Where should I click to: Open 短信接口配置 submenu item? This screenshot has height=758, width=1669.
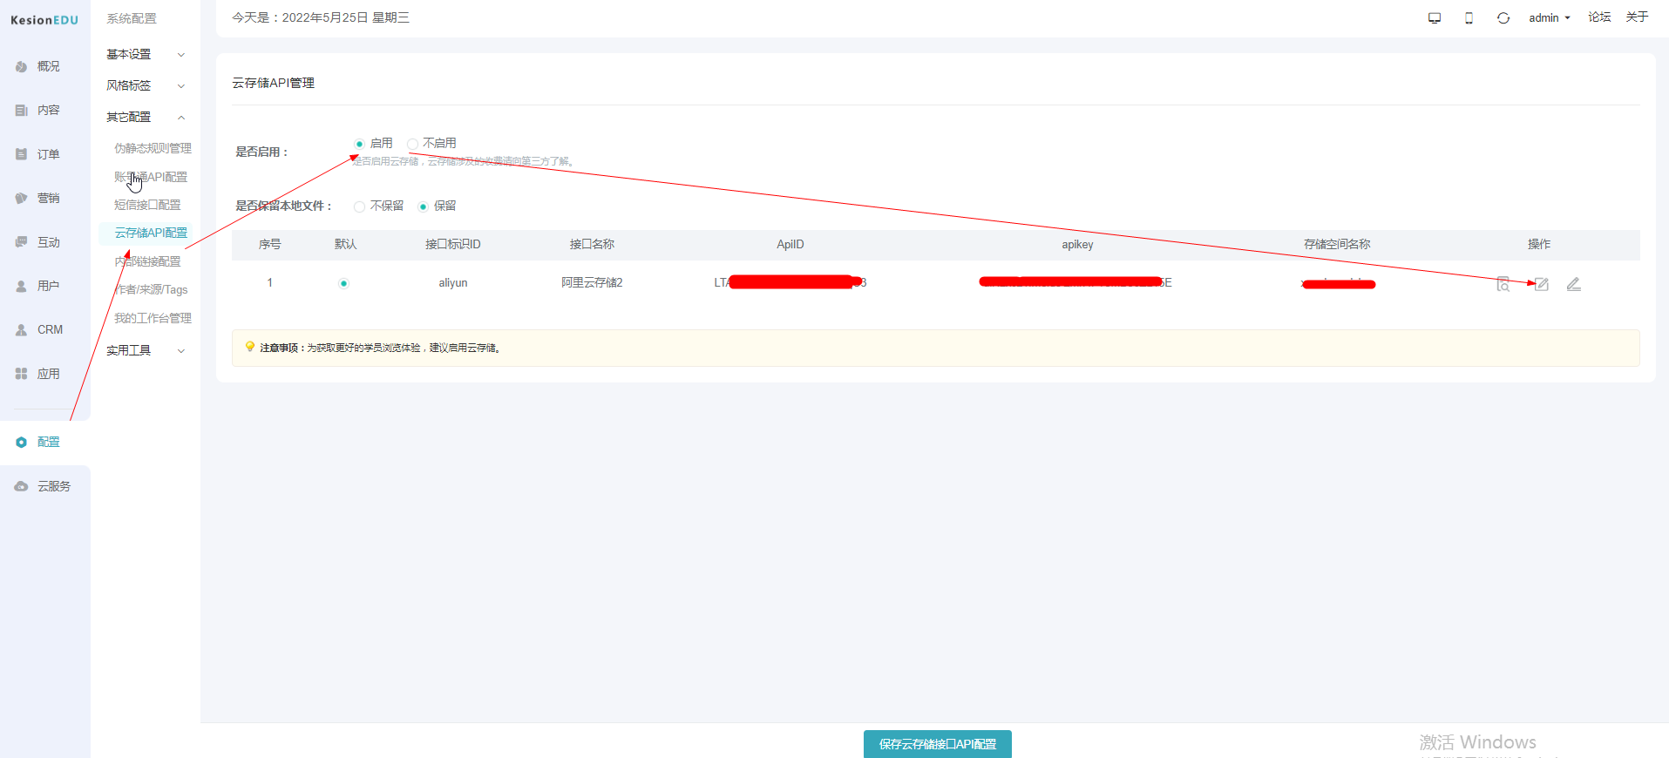pyautogui.click(x=147, y=205)
